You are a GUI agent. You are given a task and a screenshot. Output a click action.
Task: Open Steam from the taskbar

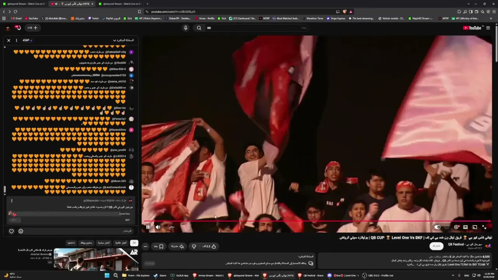[160, 275]
